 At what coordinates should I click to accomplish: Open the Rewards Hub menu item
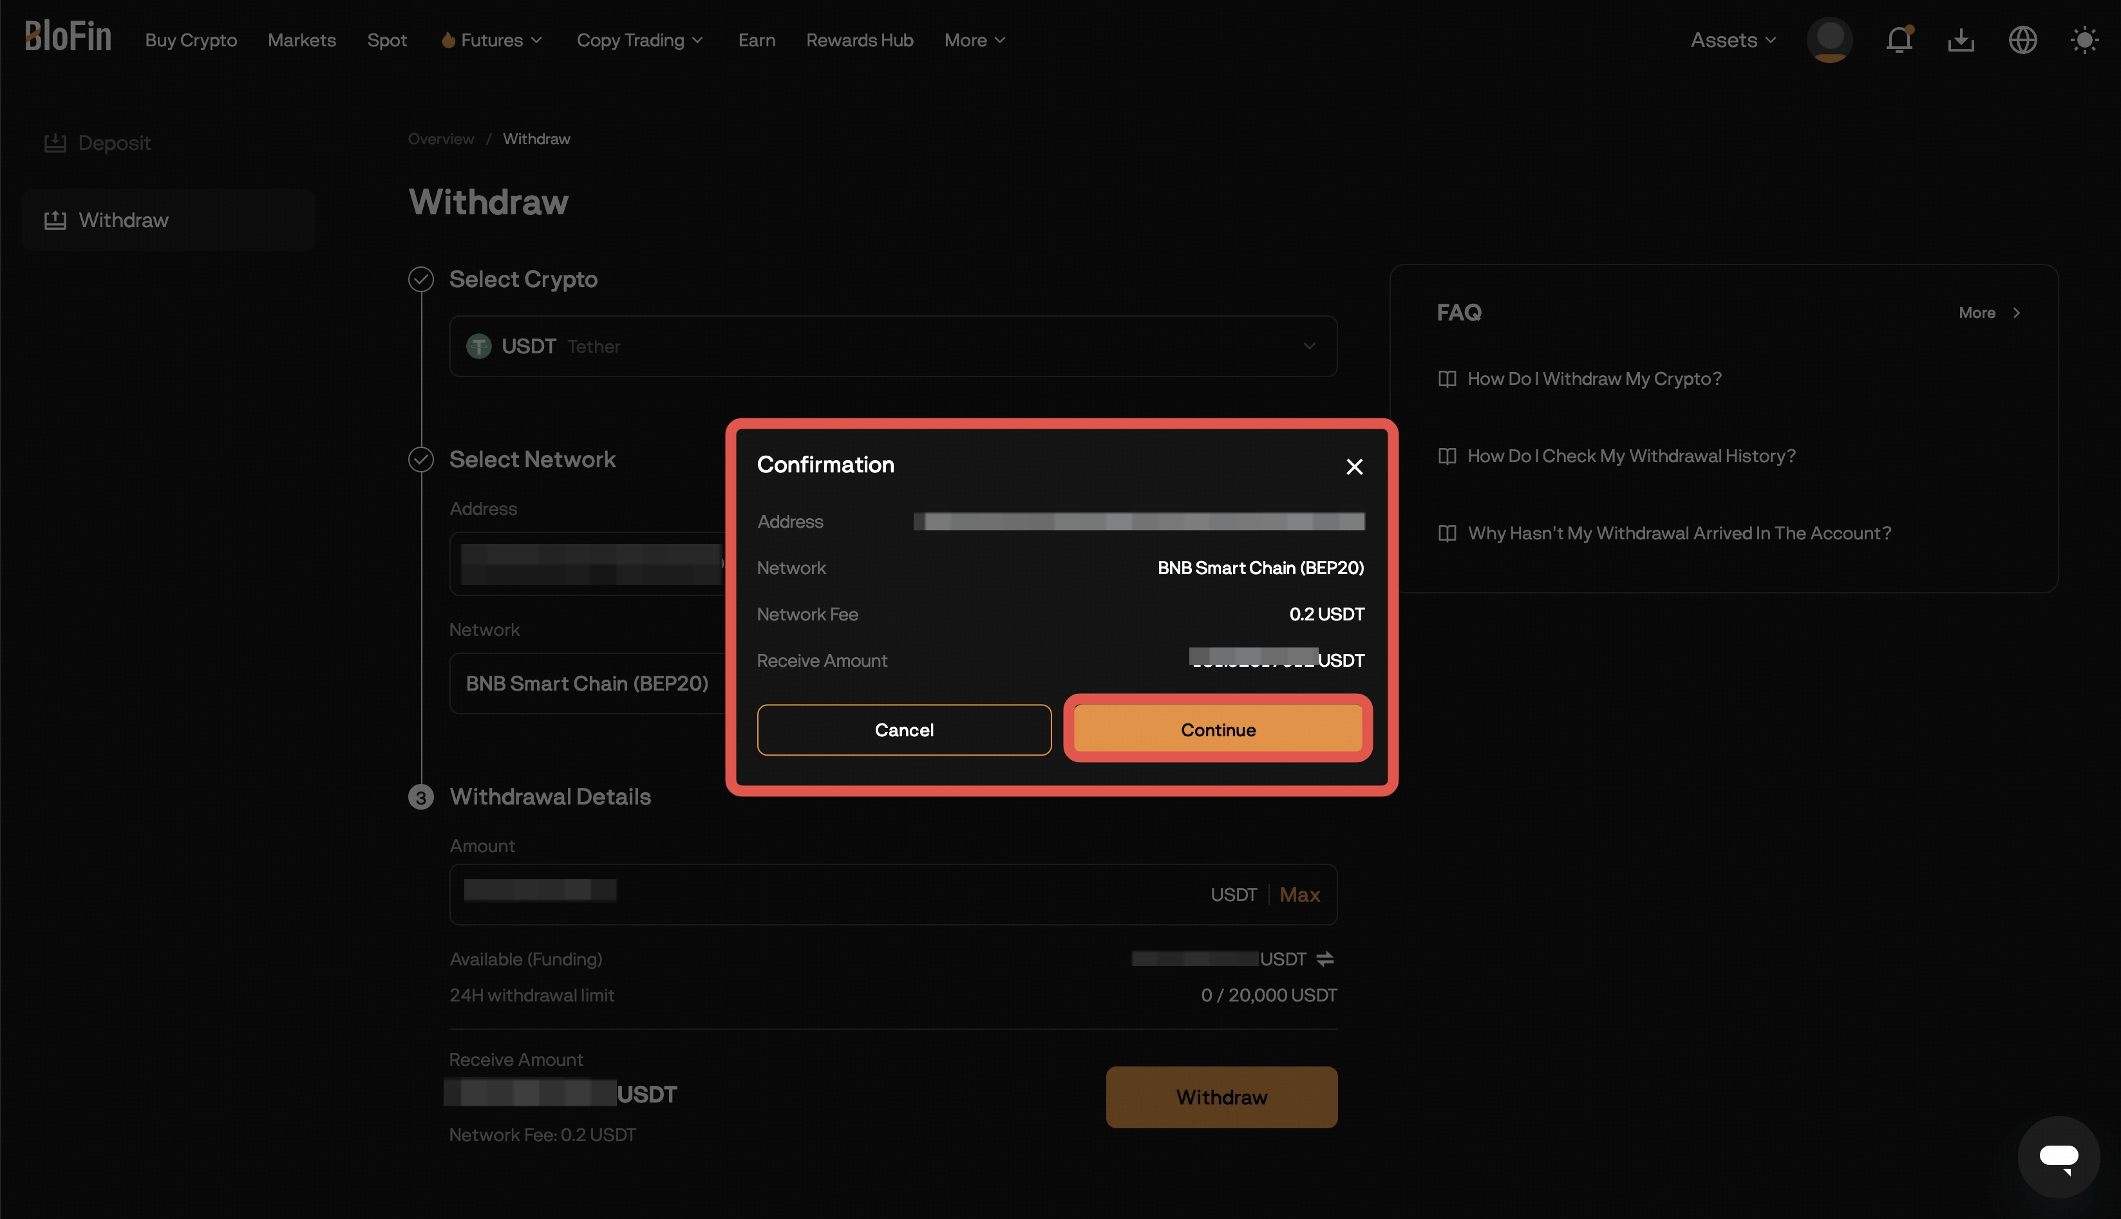859,39
